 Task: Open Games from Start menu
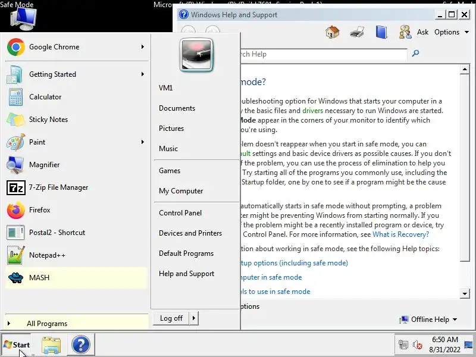click(170, 171)
